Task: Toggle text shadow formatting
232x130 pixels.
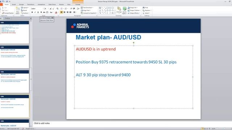Action: tap(41, 12)
